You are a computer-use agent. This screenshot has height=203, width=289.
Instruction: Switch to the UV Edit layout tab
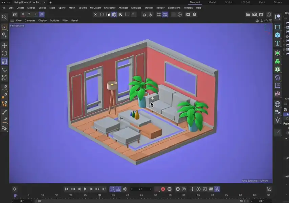[x=245, y=2]
